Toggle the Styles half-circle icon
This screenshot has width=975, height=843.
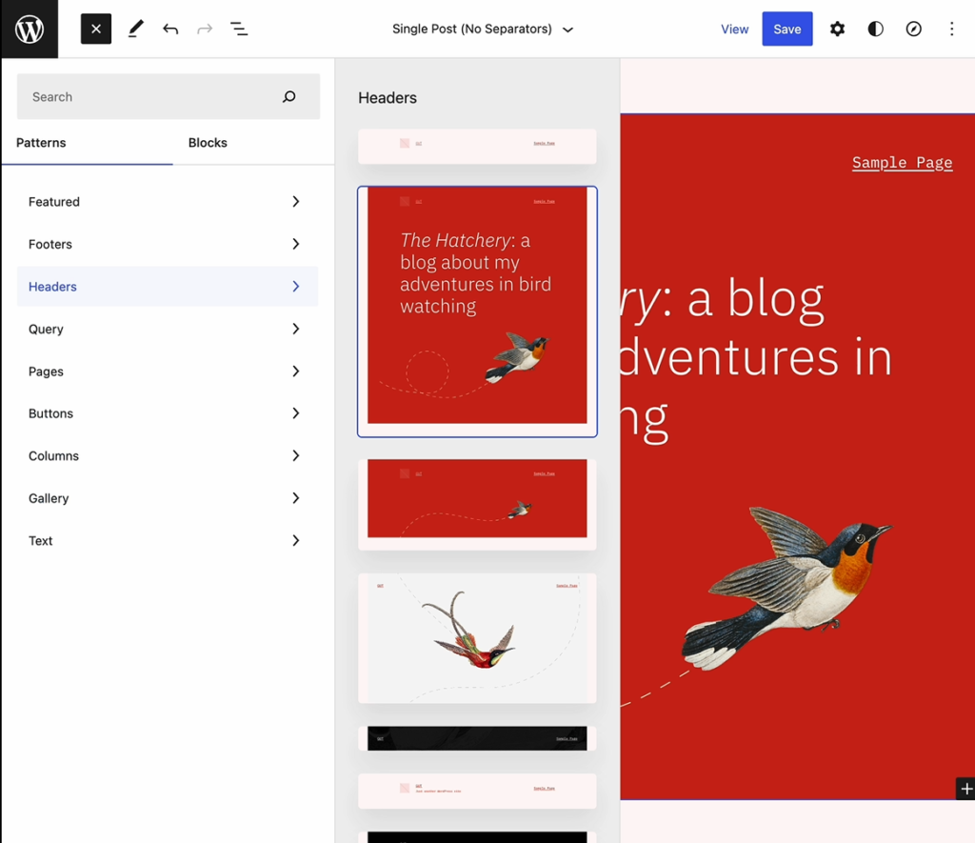pyautogui.click(x=875, y=30)
